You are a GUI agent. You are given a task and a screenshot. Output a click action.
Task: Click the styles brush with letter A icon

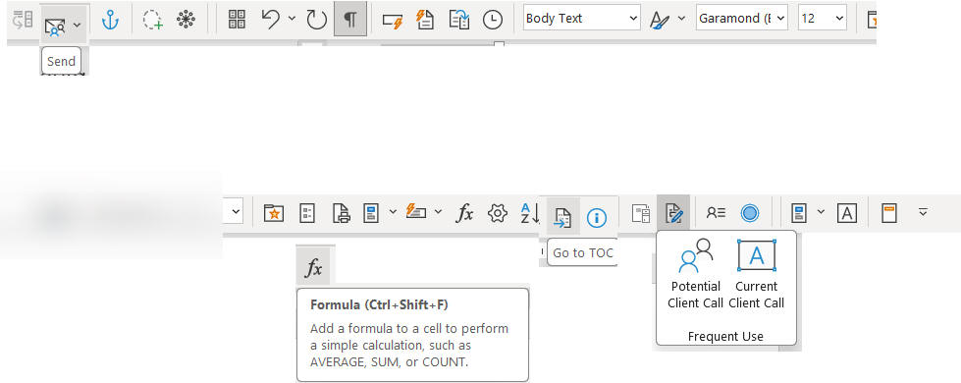point(660,21)
